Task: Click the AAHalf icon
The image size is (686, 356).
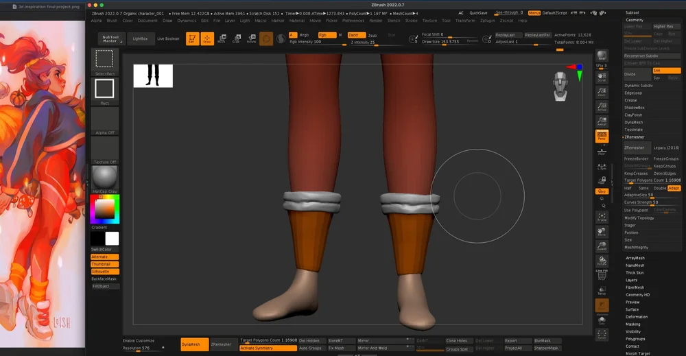Action: (602, 121)
